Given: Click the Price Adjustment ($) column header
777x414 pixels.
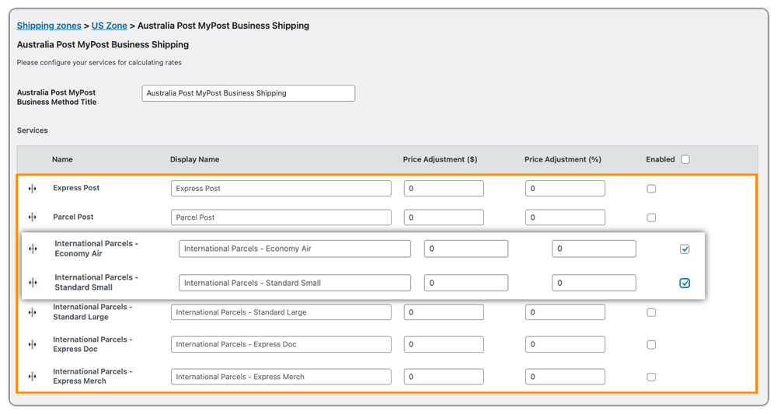Looking at the screenshot, I should (440, 159).
